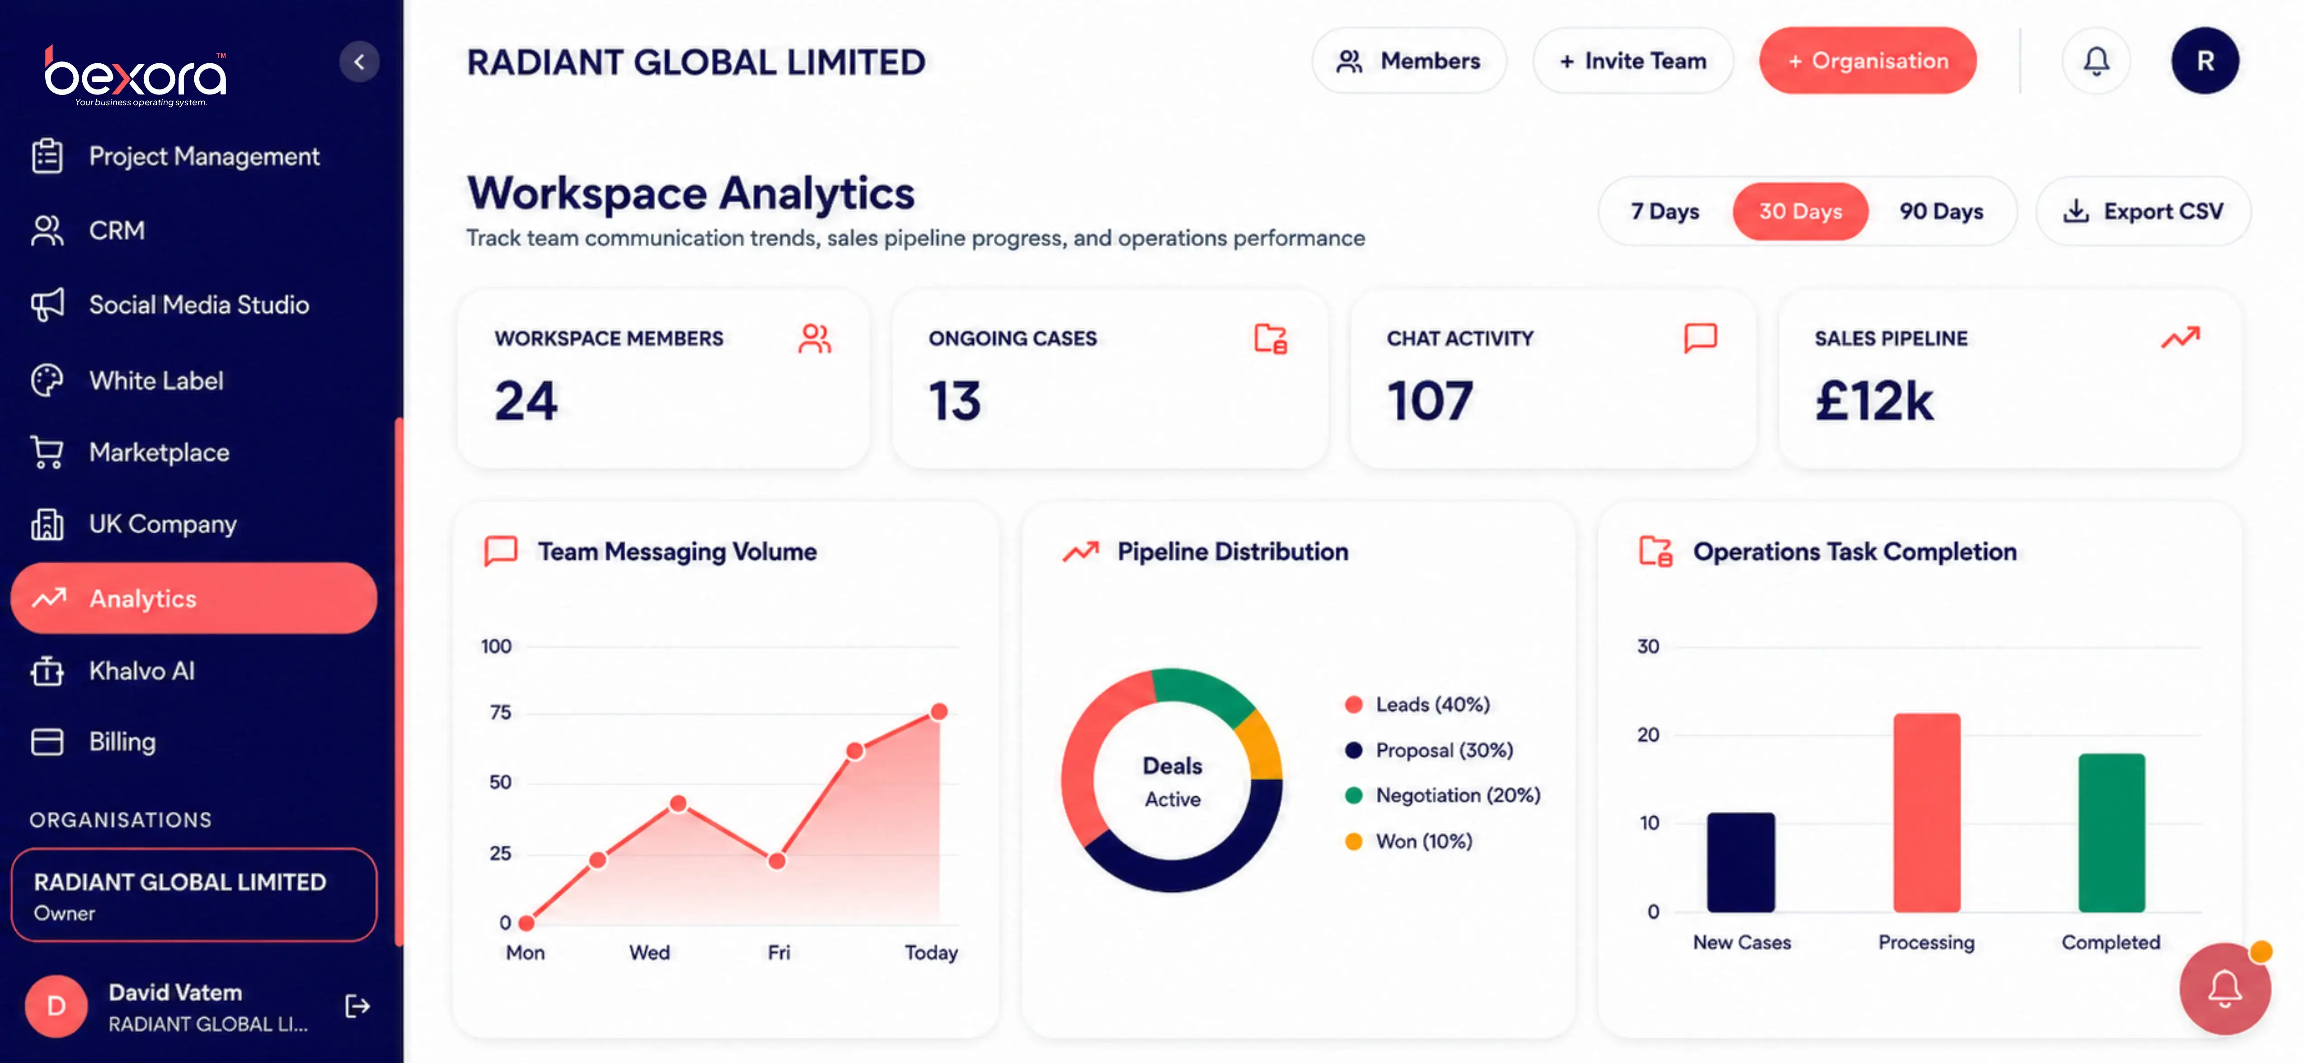
Task: Select the RADIANT GLOBAL LIMITED organisation card
Action: click(x=193, y=895)
